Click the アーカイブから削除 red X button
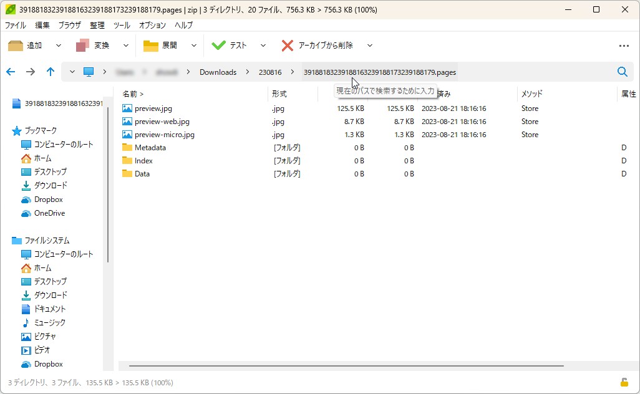This screenshot has width=640, height=394. click(x=317, y=46)
